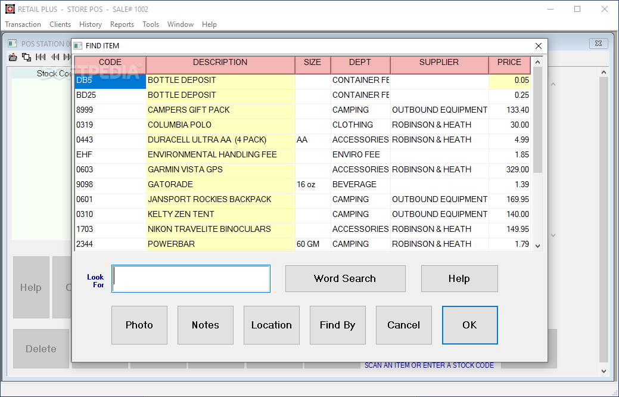
Task: Click the main window scroll down arrow
Action: tap(603, 371)
